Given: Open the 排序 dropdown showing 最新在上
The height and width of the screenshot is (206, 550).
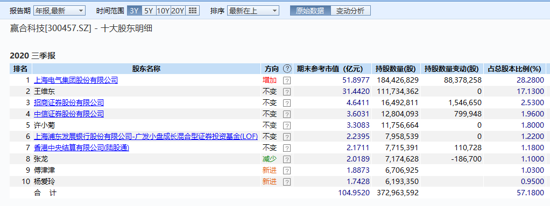Looking at the screenshot, I should [253, 11].
